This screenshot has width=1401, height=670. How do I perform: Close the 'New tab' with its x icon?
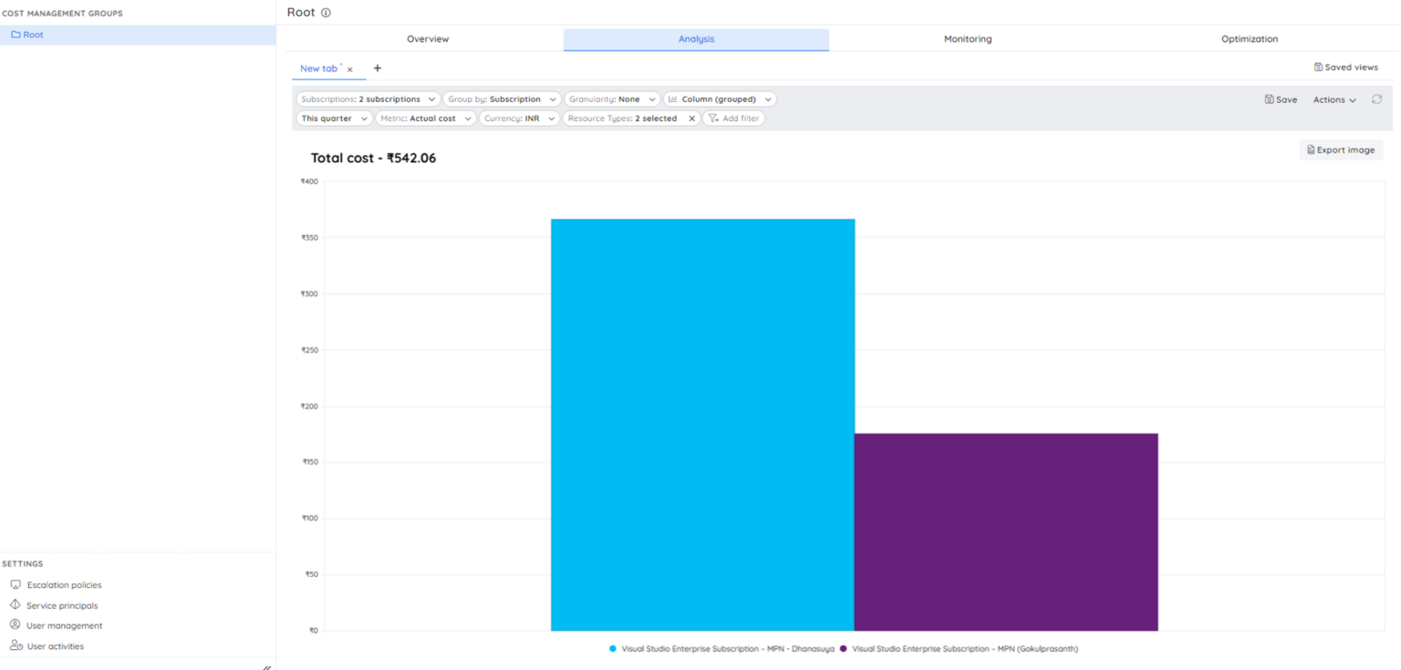(350, 69)
